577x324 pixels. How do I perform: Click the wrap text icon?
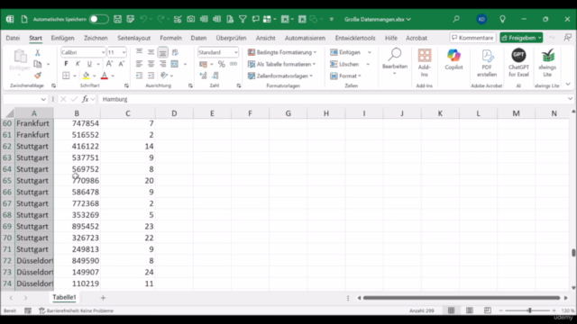point(175,52)
